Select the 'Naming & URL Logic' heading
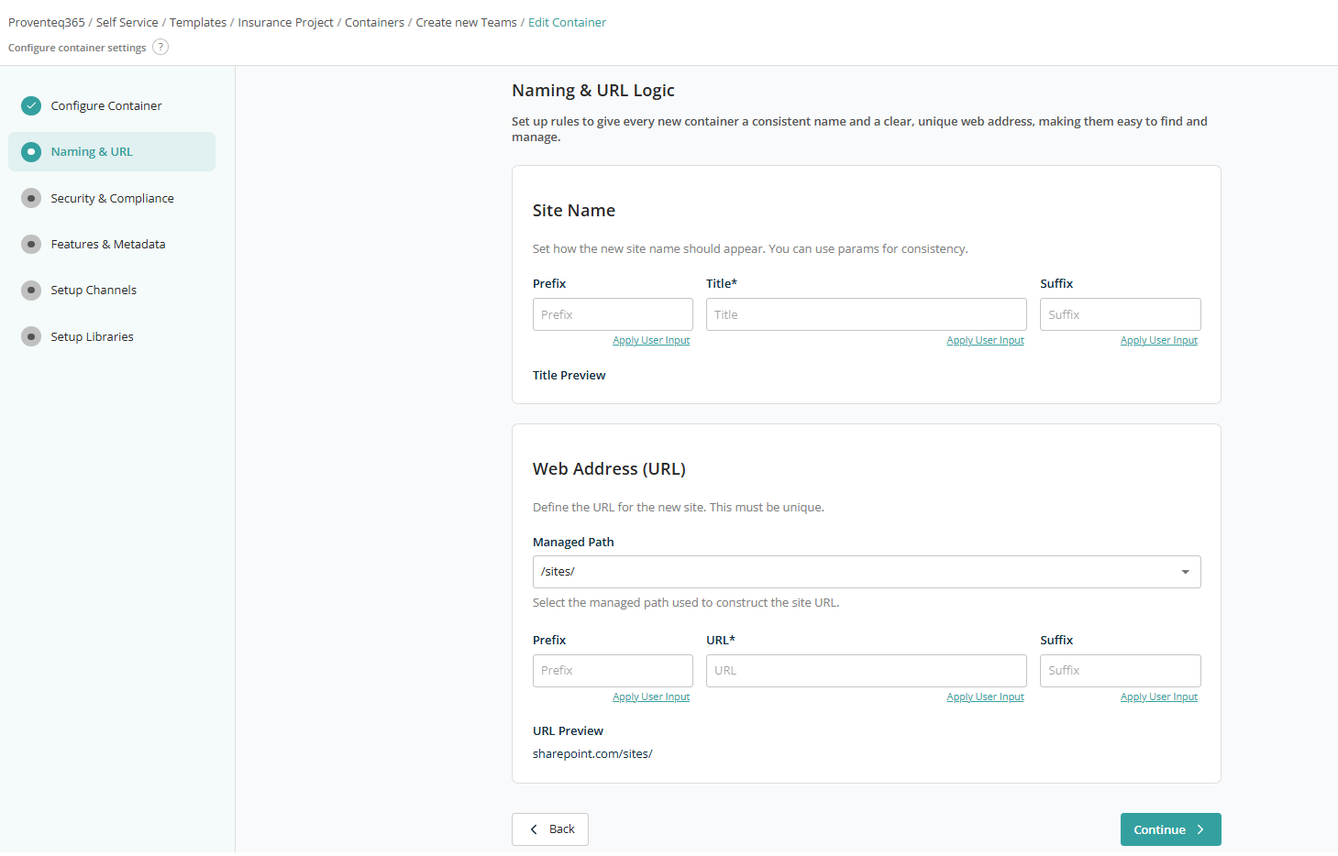 (593, 91)
